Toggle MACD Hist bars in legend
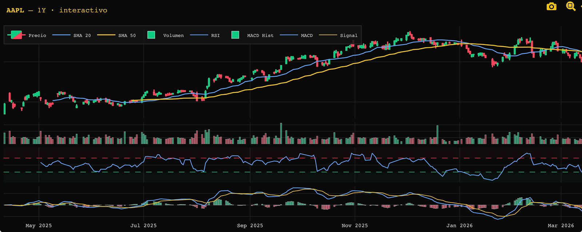This screenshot has height=232, width=582. (x=252, y=35)
